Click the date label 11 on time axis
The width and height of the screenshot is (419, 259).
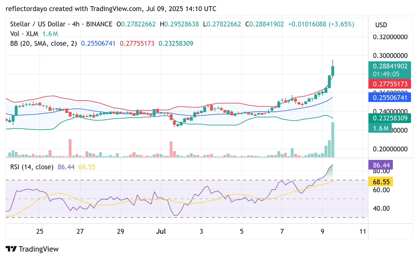point(363,231)
